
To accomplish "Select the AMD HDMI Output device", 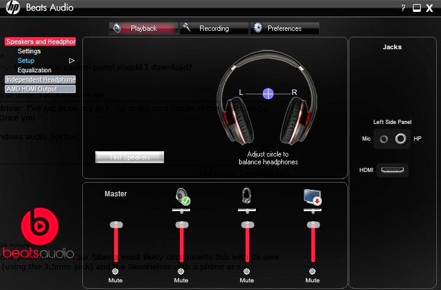I will 40,89.
